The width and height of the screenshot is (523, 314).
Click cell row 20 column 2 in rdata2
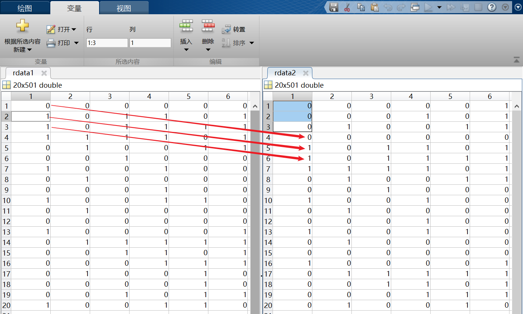[x=332, y=305]
